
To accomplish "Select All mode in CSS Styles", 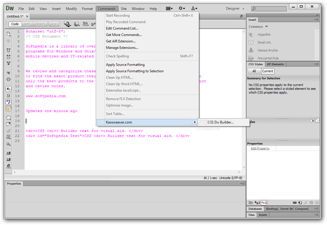I will tap(254, 71).
